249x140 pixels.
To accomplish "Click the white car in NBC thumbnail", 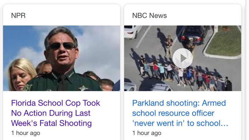I will point(131,32).
